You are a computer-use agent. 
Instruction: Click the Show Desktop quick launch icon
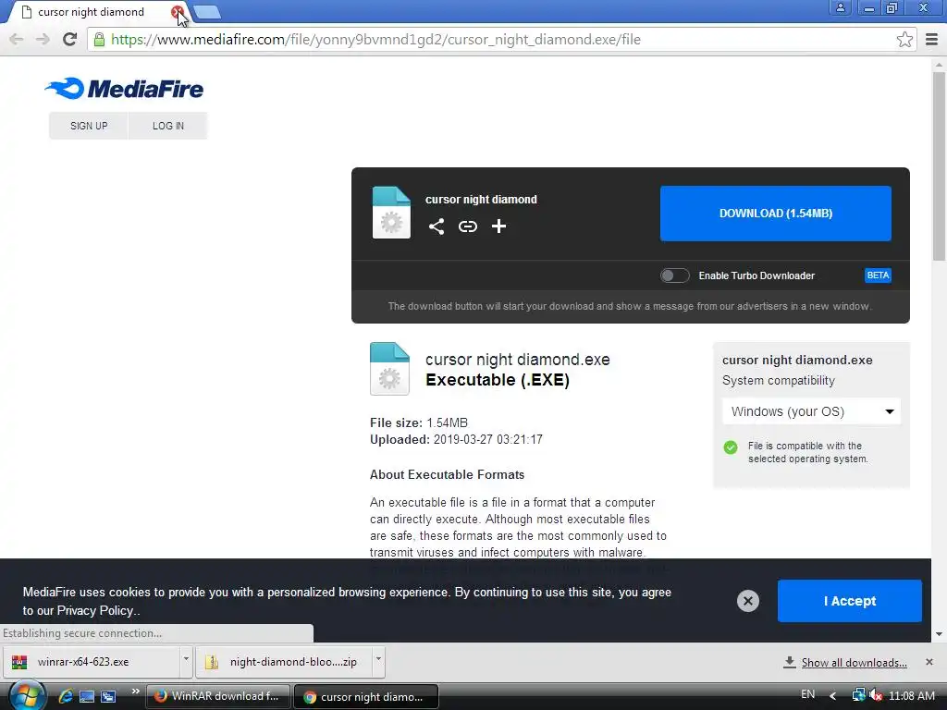tap(87, 696)
